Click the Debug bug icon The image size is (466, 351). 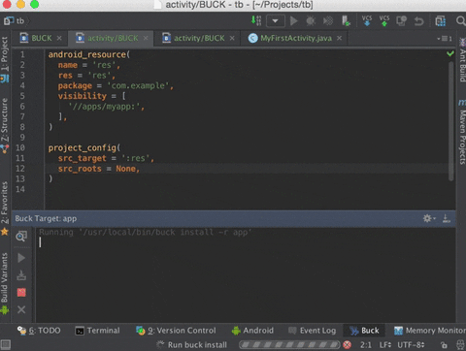[311, 21]
